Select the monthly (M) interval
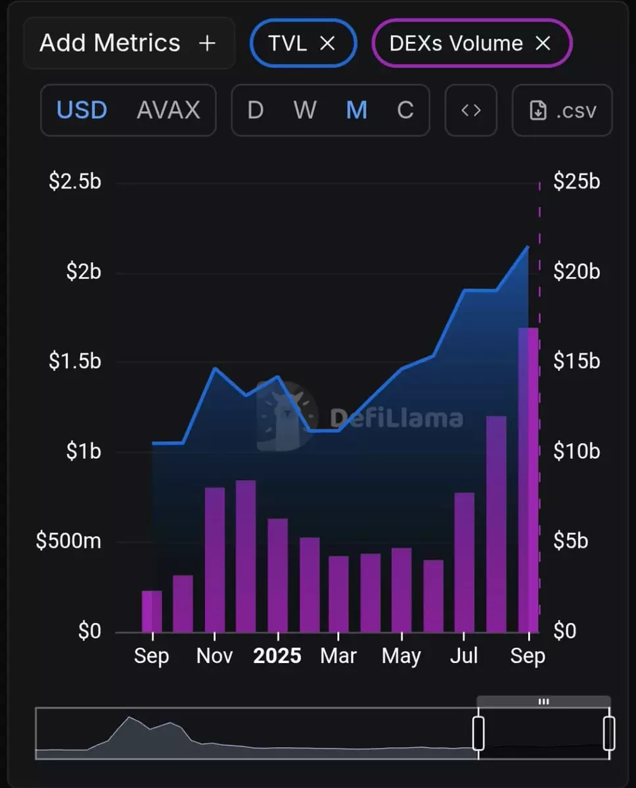This screenshot has height=788, width=636. click(x=356, y=110)
